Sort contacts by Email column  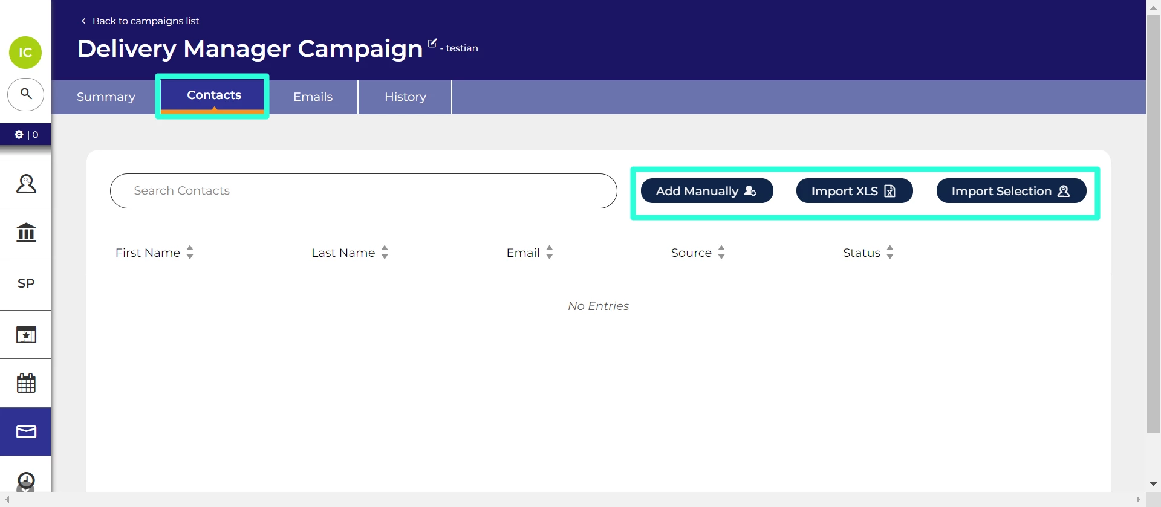click(x=549, y=253)
